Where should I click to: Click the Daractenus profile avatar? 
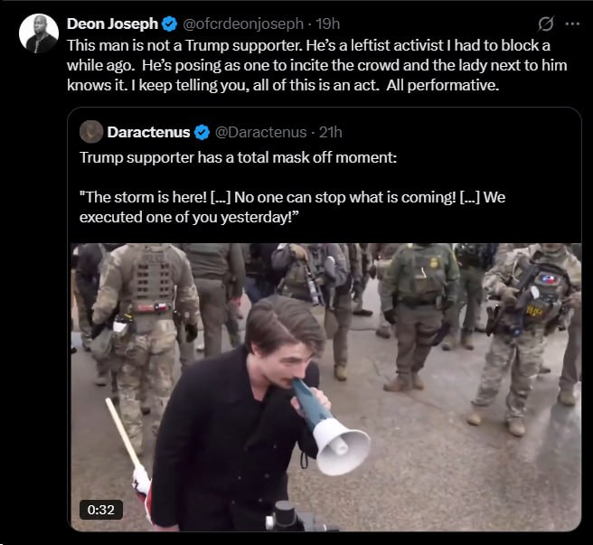click(91, 132)
